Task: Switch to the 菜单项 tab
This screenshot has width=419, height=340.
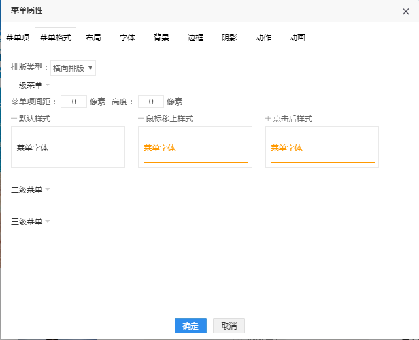Action: (x=18, y=38)
